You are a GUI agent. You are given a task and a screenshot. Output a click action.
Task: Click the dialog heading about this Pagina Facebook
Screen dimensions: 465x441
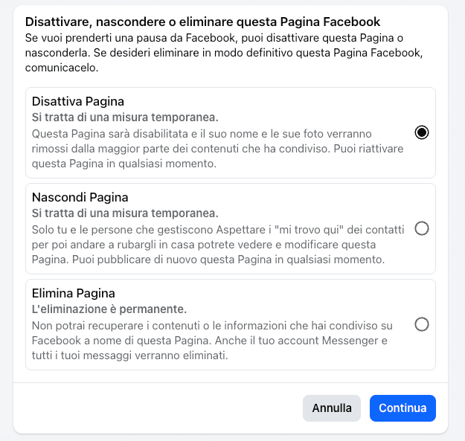click(x=203, y=22)
